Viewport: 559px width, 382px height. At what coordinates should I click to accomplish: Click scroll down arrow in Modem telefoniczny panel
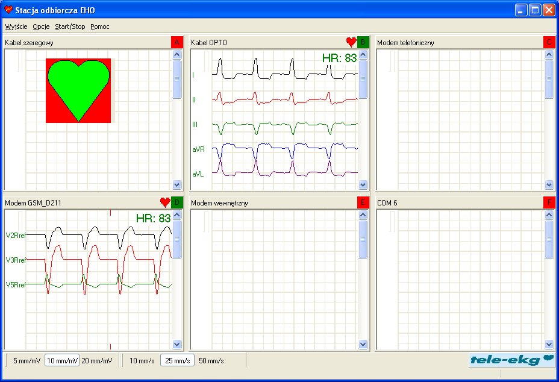click(x=549, y=185)
